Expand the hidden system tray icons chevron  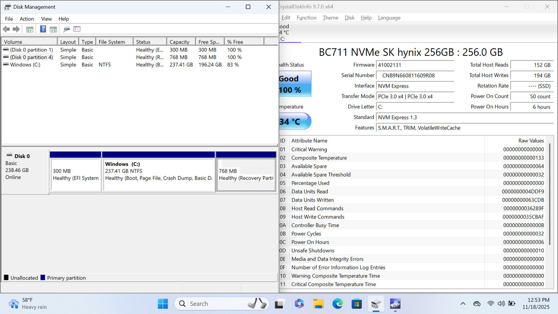coord(463,304)
